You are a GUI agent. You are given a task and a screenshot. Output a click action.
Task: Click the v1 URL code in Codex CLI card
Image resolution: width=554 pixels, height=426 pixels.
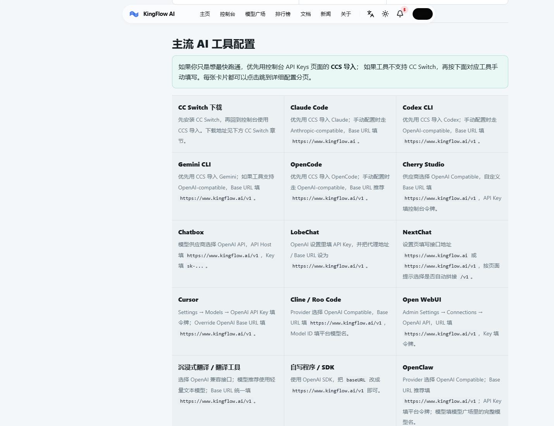(440, 142)
